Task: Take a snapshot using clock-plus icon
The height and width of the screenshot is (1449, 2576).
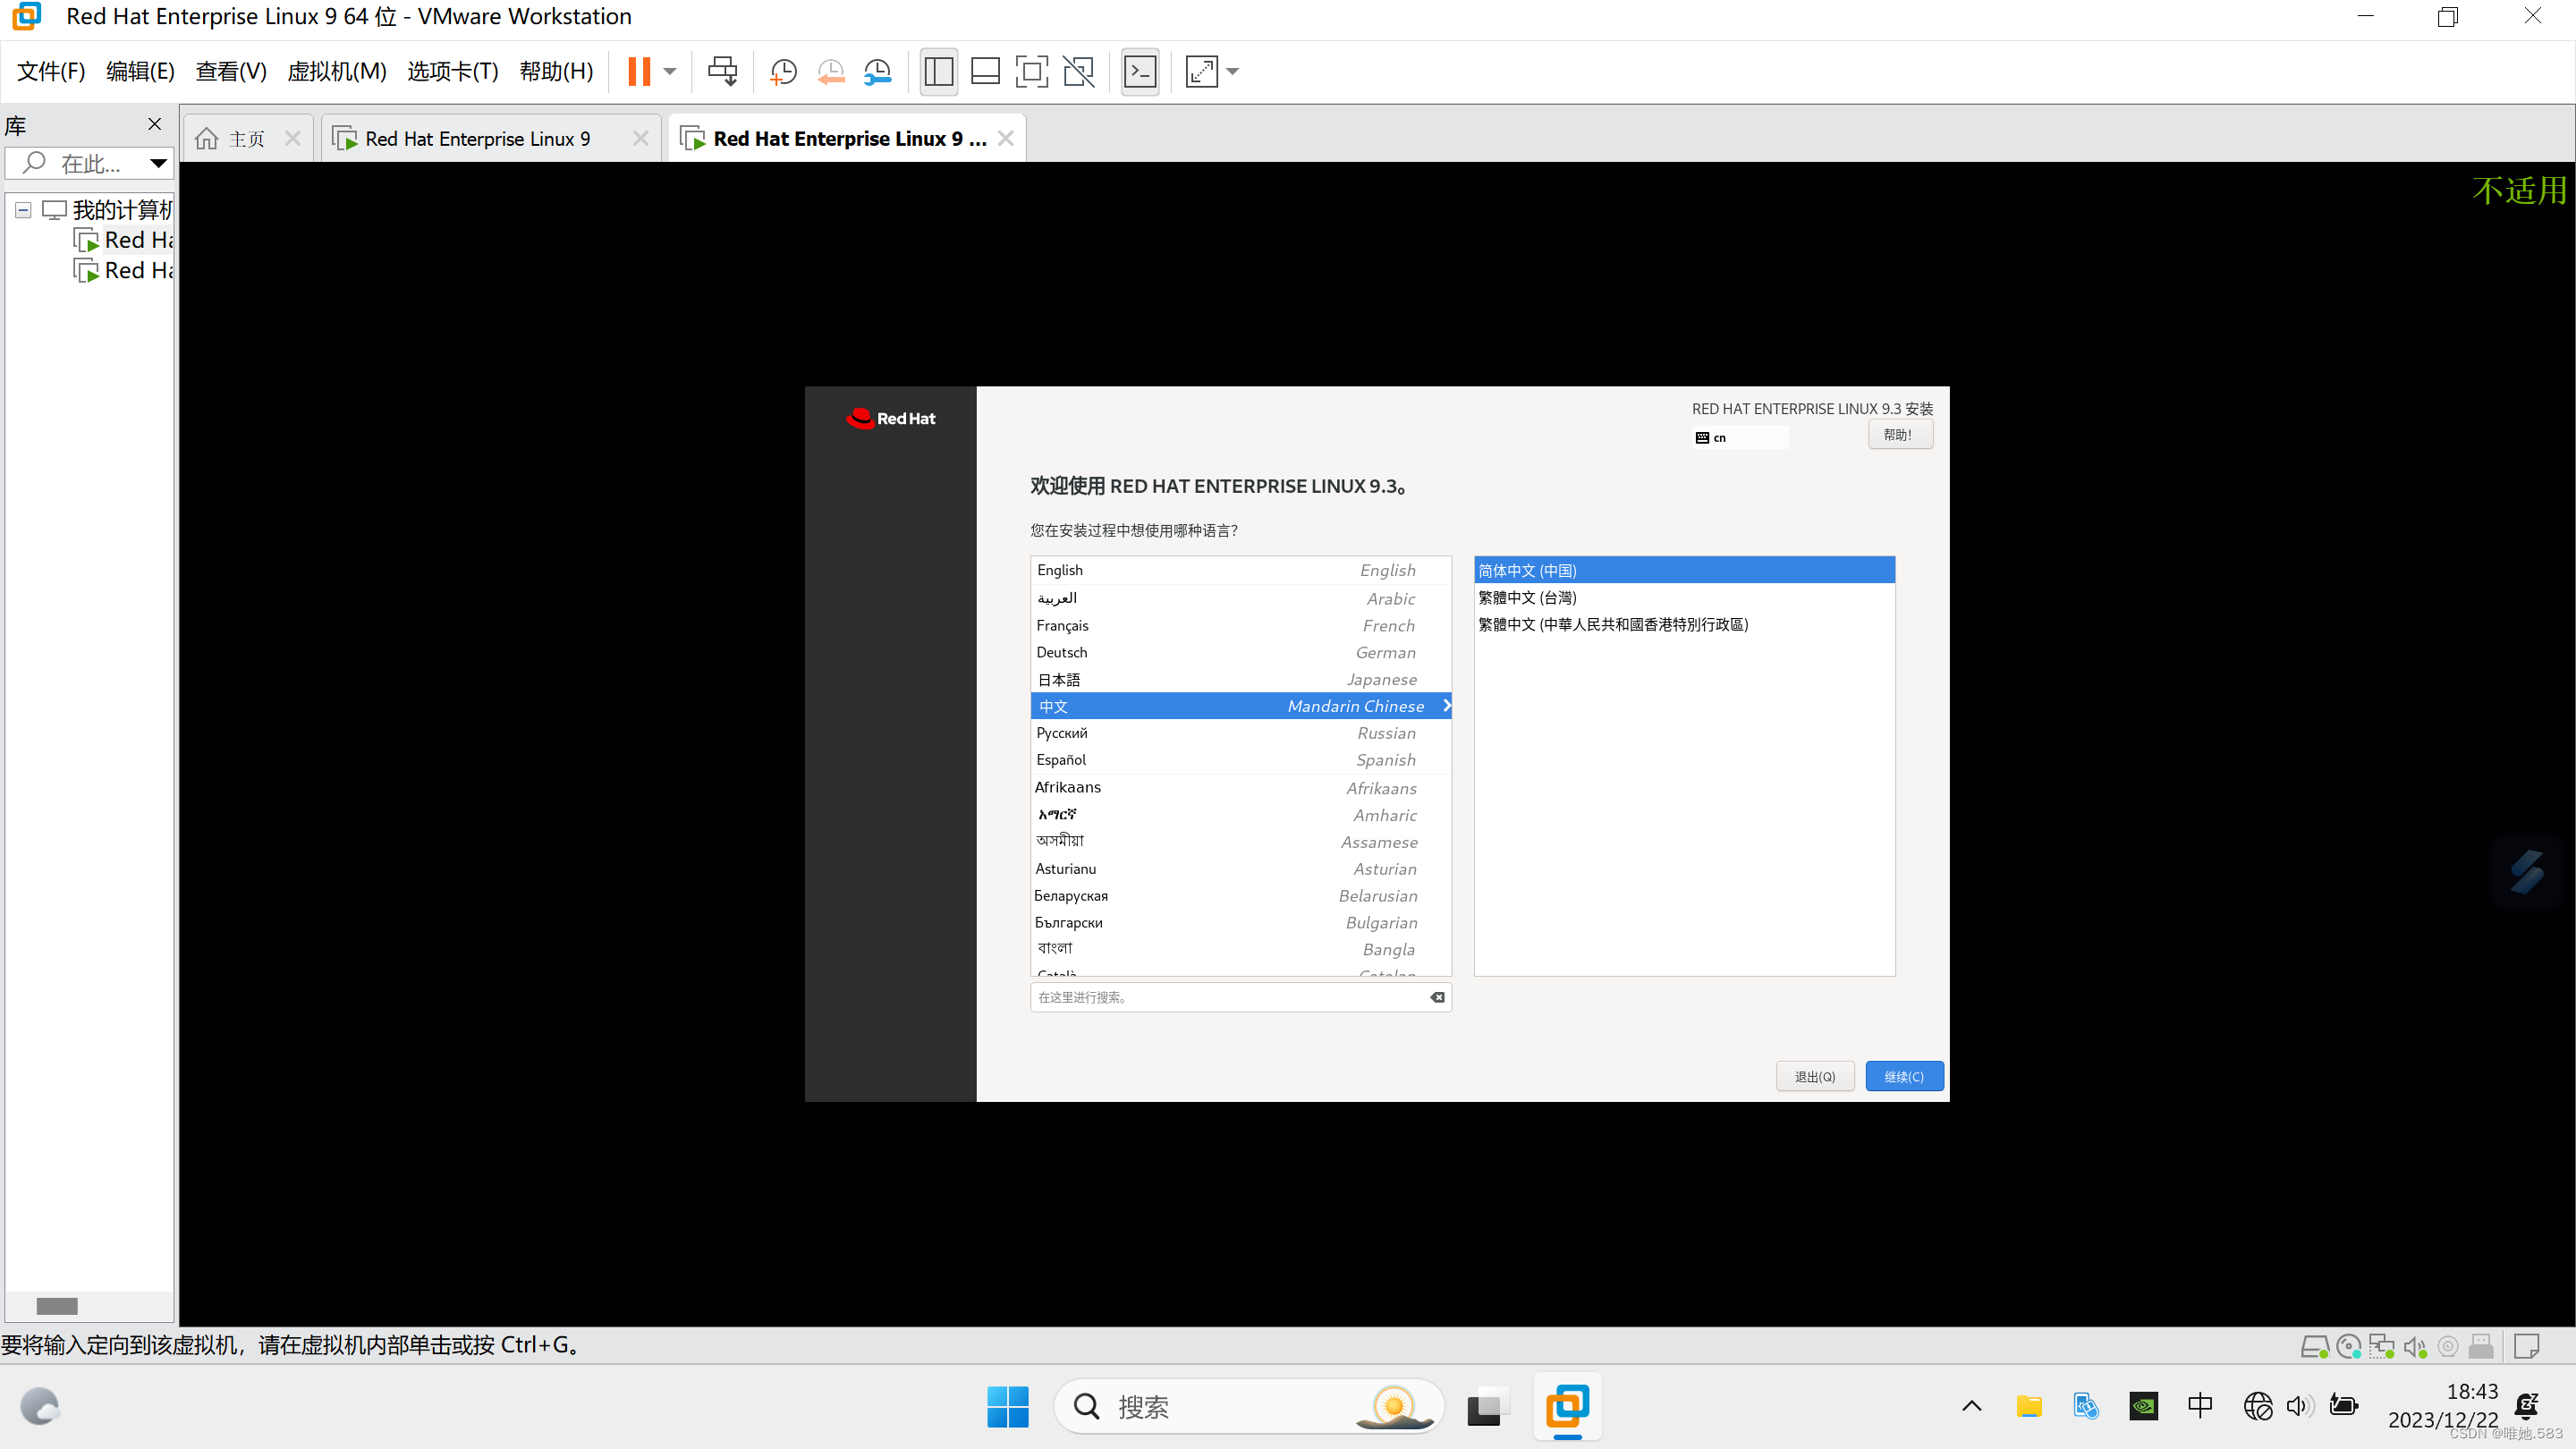Action: pyautogui.click(x=783, y=71)
